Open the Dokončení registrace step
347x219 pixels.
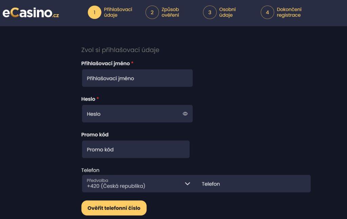point(289,13)
